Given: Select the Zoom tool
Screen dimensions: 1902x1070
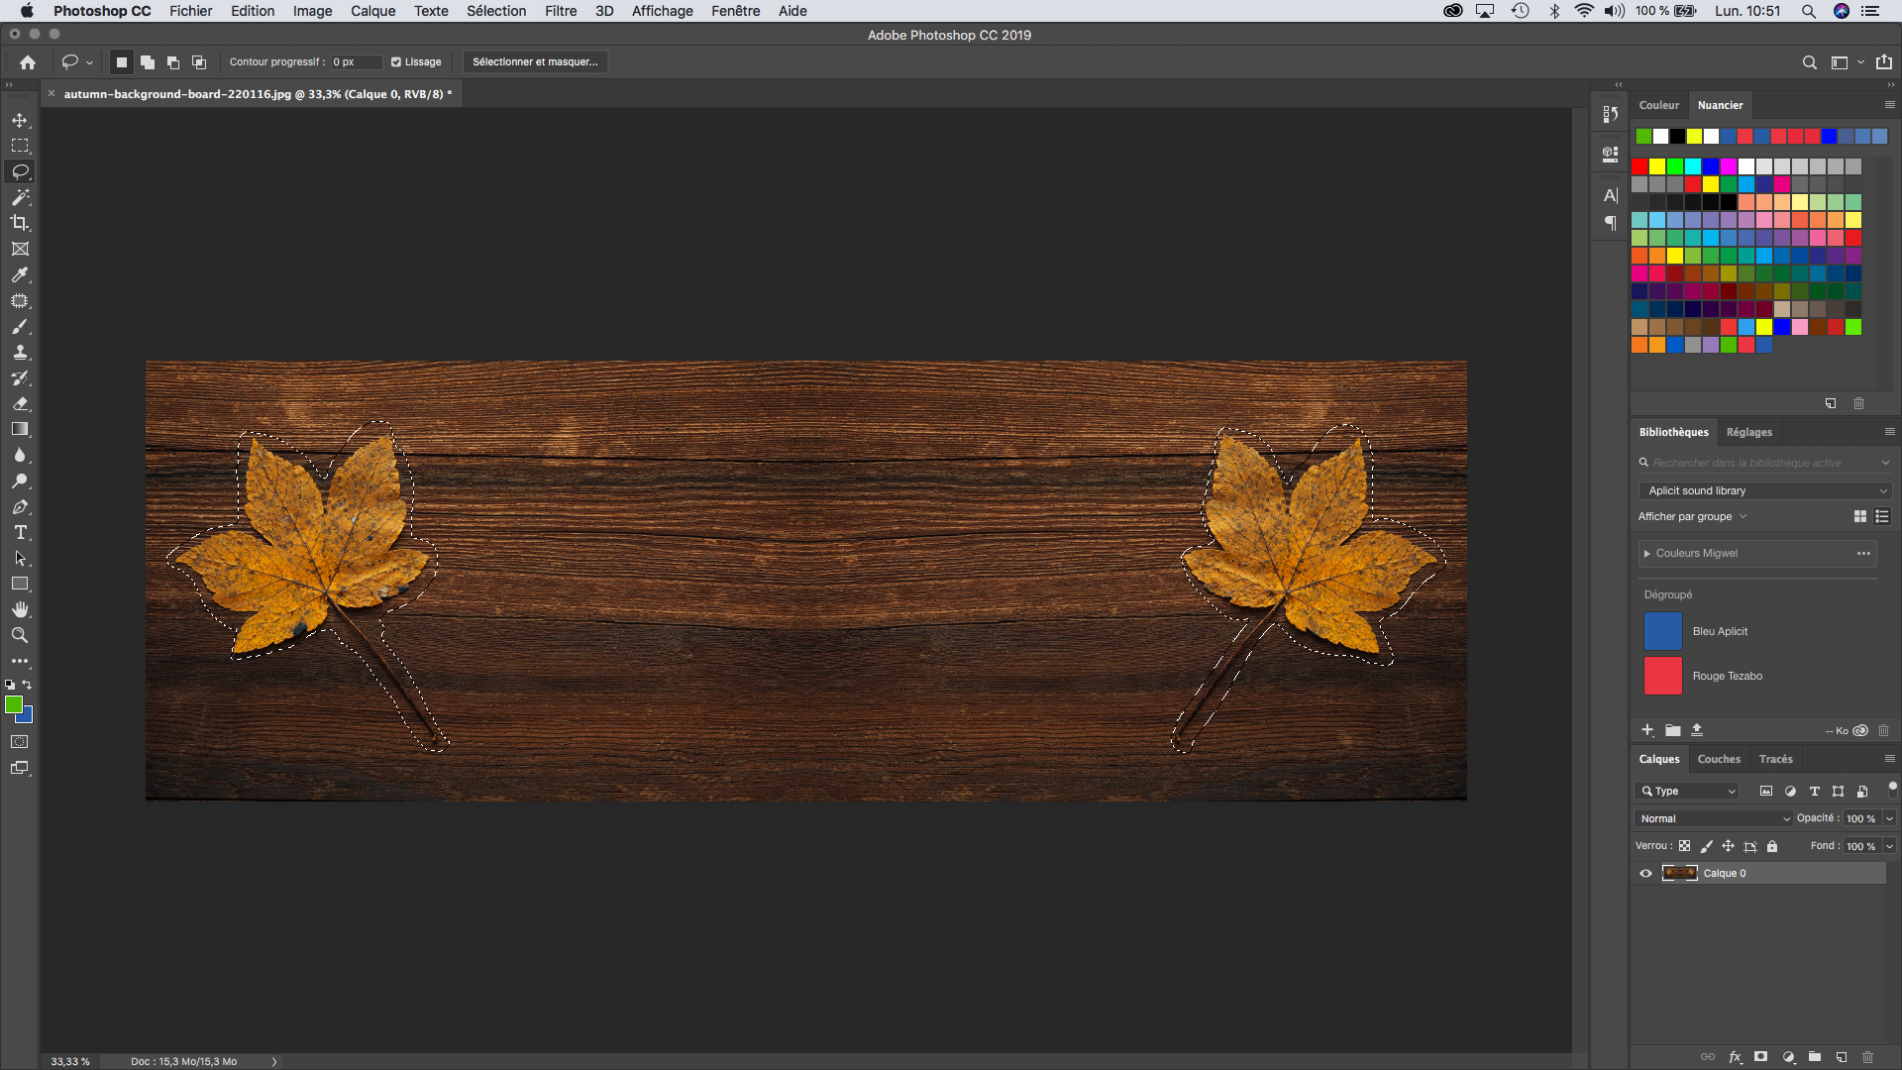Looking at the screenshot, I should [20, 635].
